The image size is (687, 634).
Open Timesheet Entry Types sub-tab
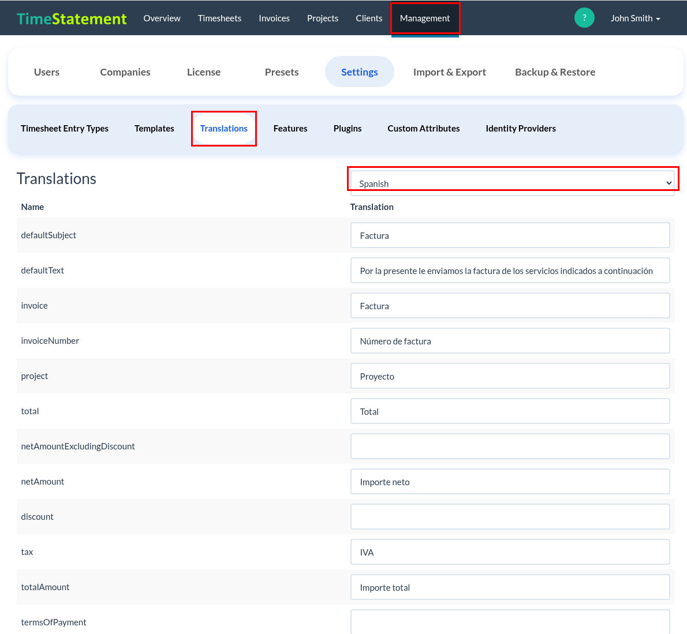point(65,128)
